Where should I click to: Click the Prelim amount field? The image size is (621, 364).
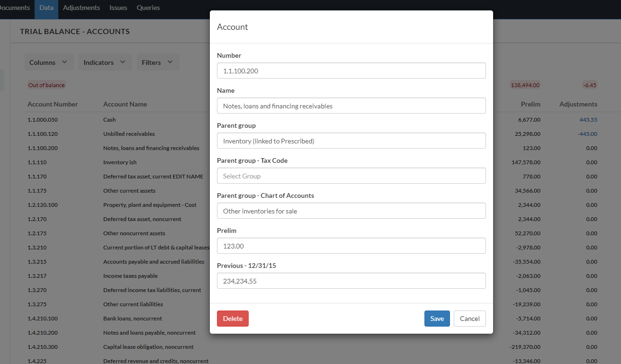pyautogui.click(x=351, y=246)
